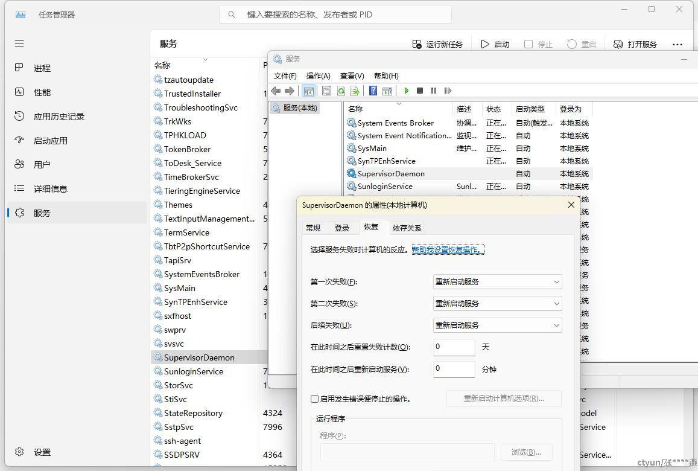698x471 pixels.
Task: Click the Start (启动) button in Task Manager
Action: pos(495,44)
